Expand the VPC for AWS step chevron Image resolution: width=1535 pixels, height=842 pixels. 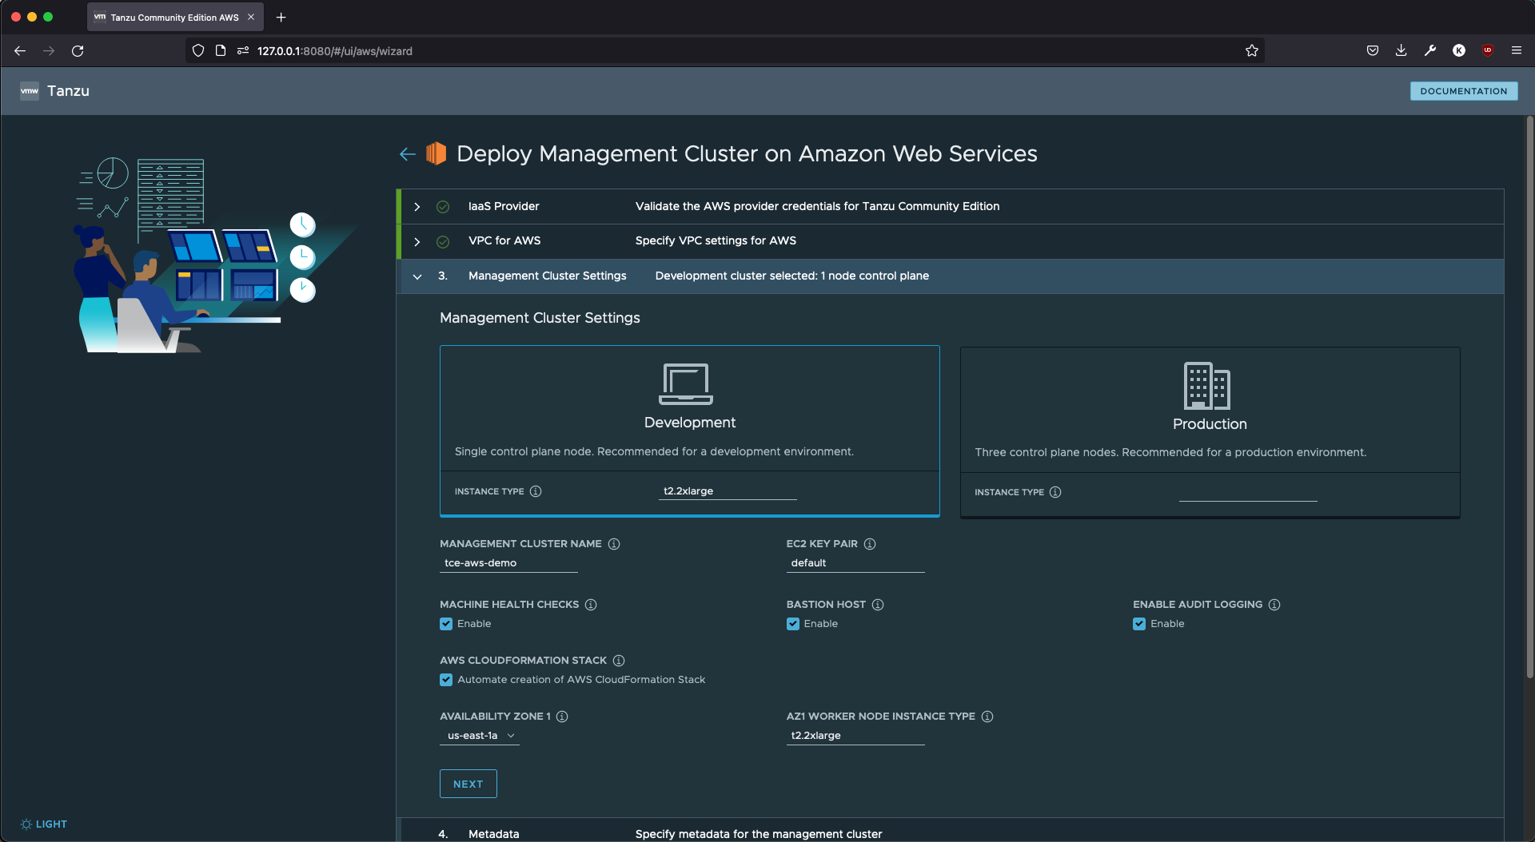click(417, 241)
